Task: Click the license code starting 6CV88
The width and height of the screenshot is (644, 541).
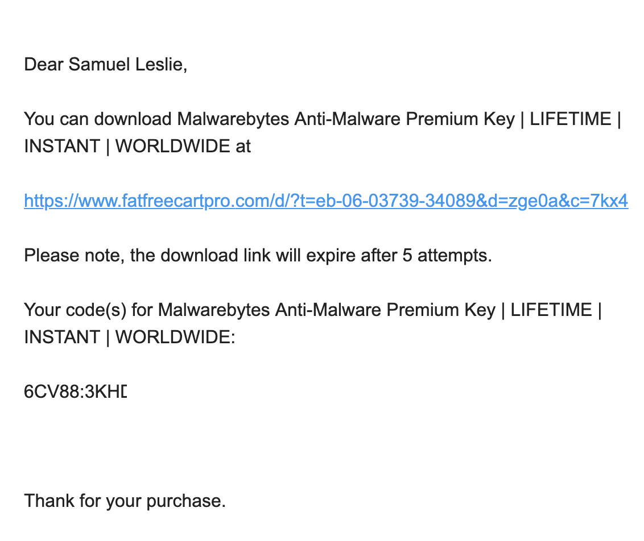Action: click(x=75, y=392)
